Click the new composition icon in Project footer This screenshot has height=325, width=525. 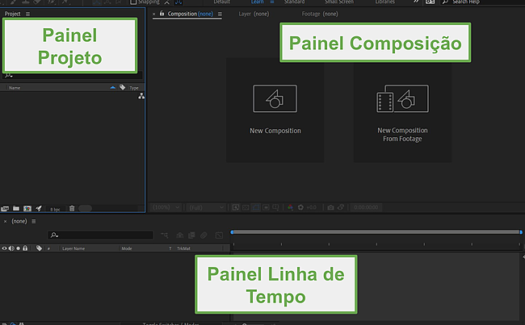tap(27, 209)
